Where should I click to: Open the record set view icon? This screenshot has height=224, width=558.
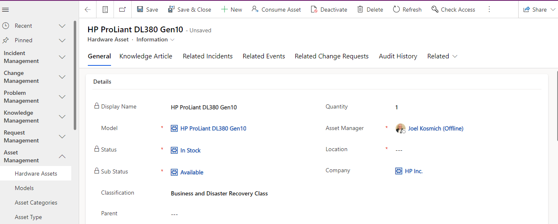pyautogui.click(x=105, y=10)
